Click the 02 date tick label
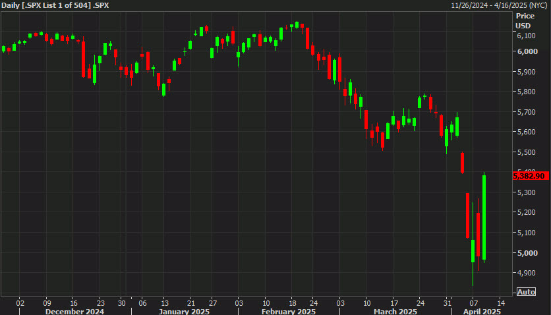551x315 pixels. [20, 303]
